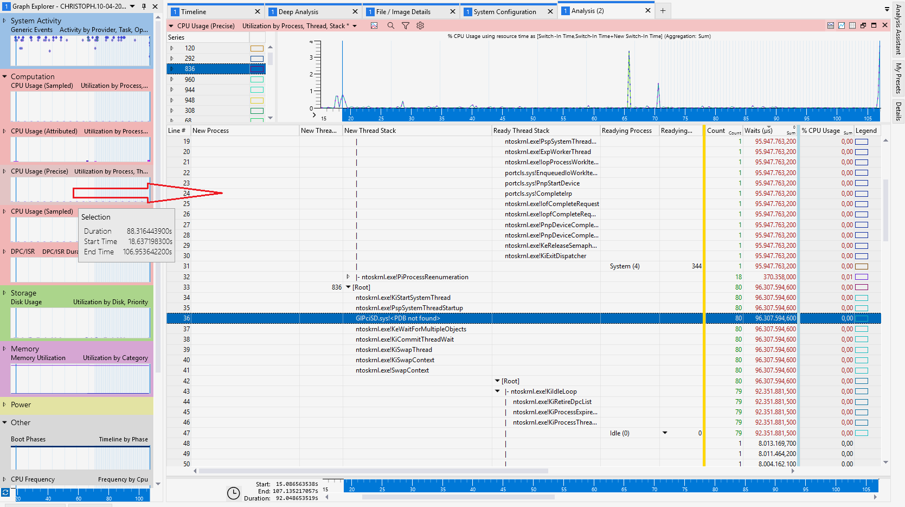The height and width of the screenshot is (507, 905).
Task: Click the table's horizontal scrollbar thumb
Action: (374, 471)
